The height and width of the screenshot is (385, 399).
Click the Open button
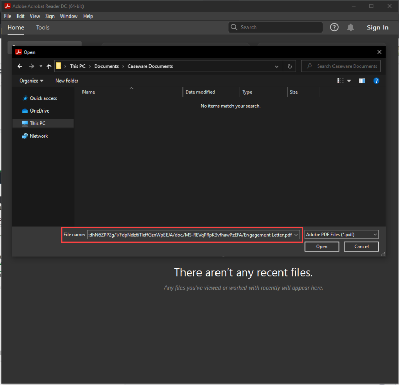coord(322,246)
